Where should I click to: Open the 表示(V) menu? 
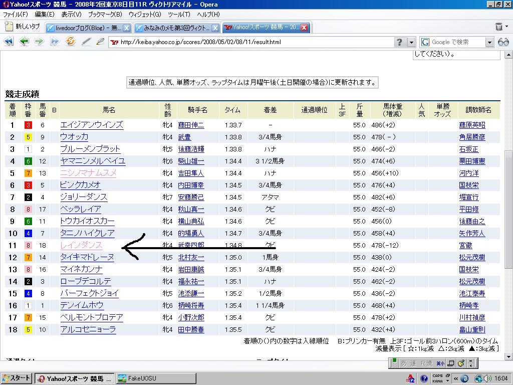tap(71, 15)
